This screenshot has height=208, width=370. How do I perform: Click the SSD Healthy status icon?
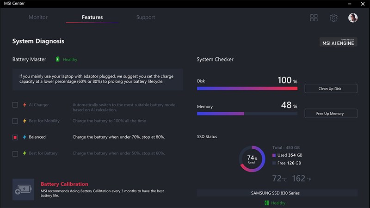[267, 203]
